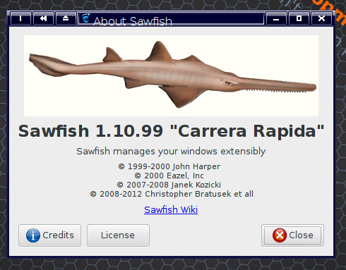Screen dimensions: 346x270
Task: Click the Sawfish 1.10.99 "Carrera Rapida" heading
Action: tap(171, 131)
